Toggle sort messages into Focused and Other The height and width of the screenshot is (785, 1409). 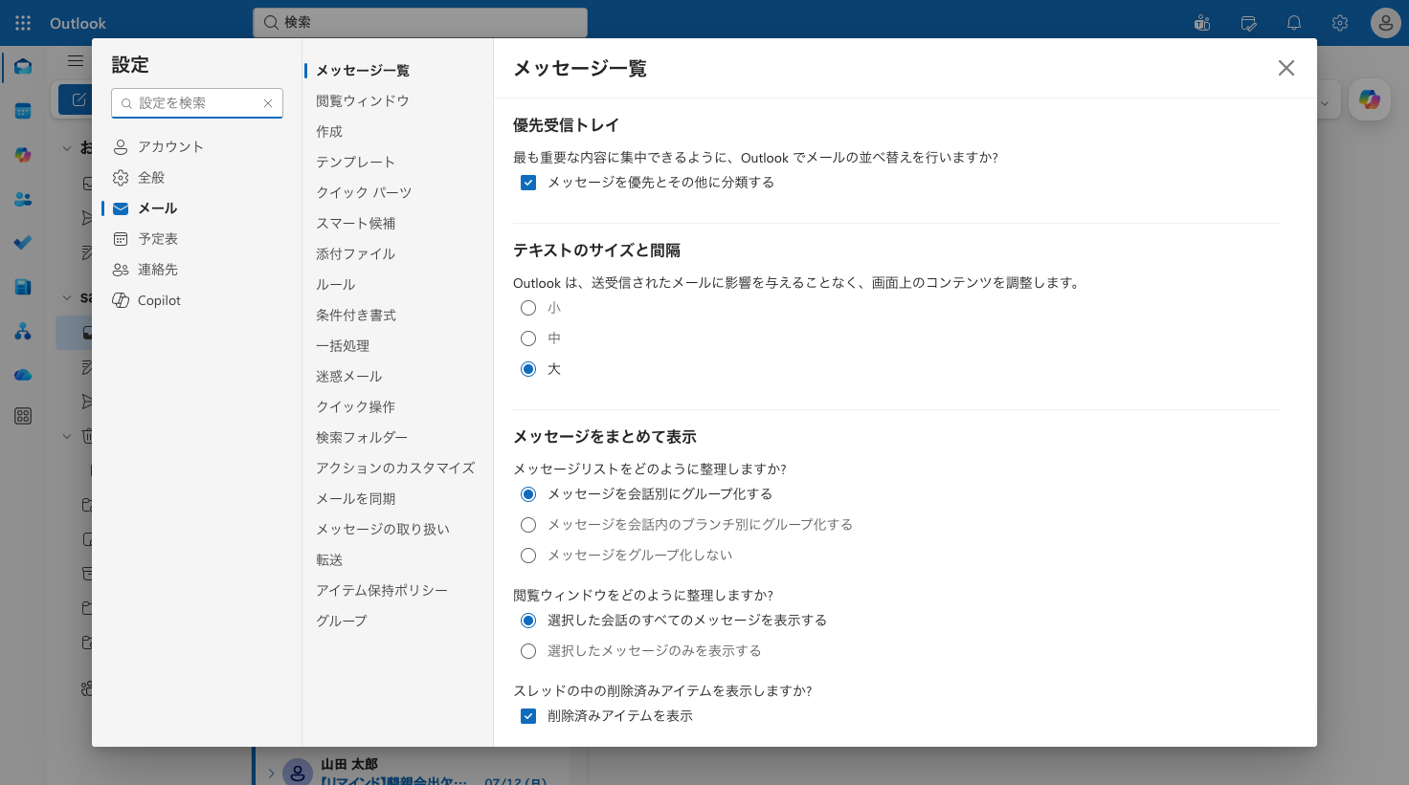click(x=528, y=183)
